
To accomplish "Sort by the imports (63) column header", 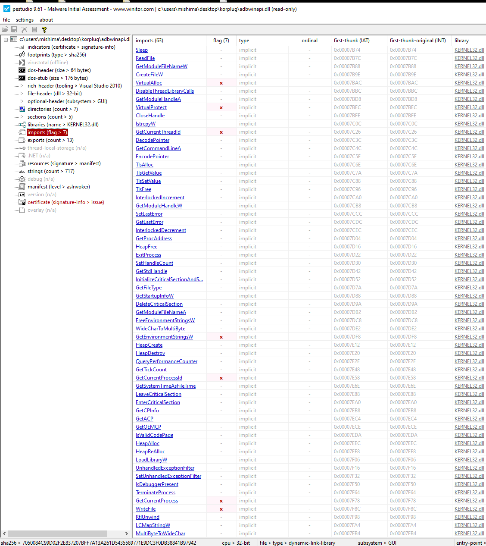I will coord(169,41).
